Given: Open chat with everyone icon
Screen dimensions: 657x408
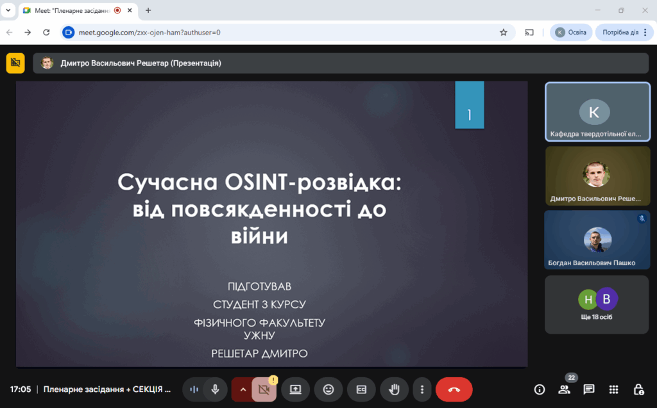Looking at the screenshot, I should pyautogui.click(x=588, y=389).
